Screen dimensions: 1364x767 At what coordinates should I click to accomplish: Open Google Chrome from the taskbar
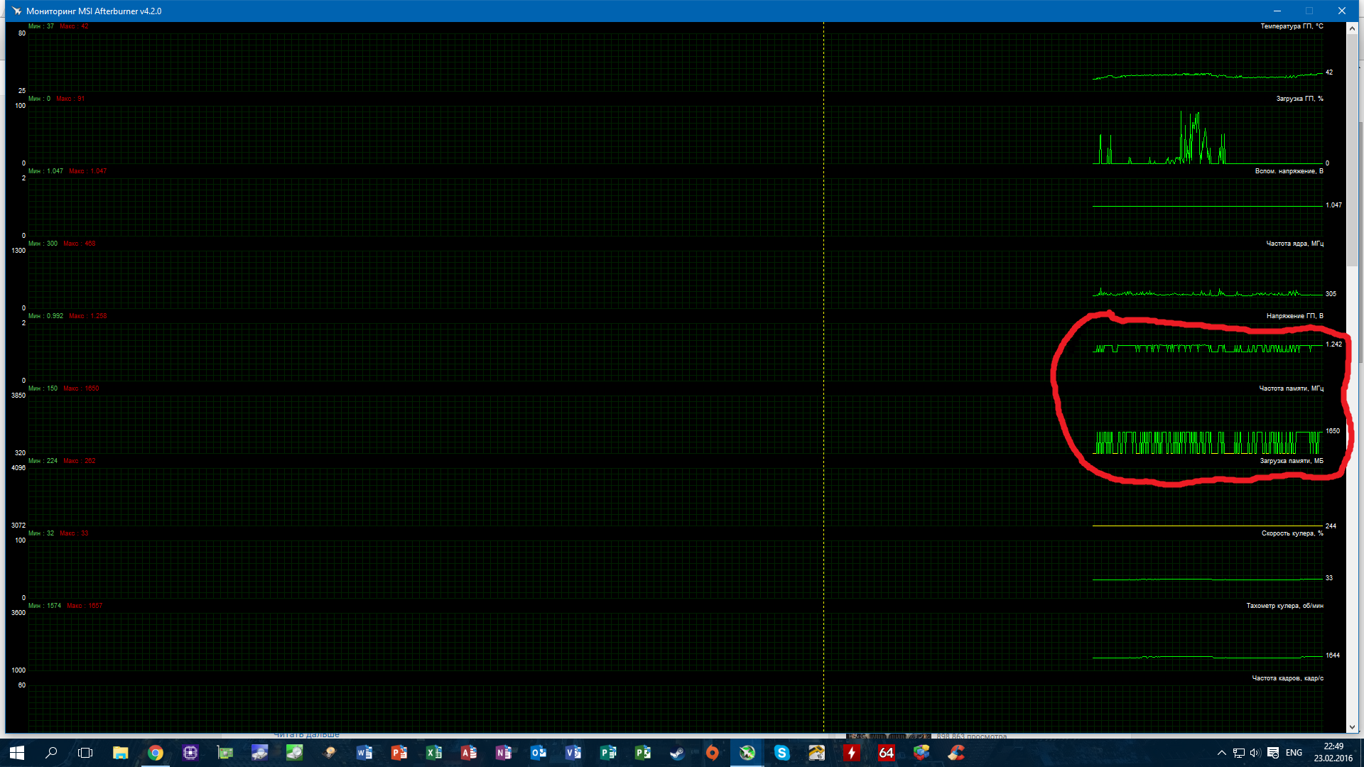point(155,753)
